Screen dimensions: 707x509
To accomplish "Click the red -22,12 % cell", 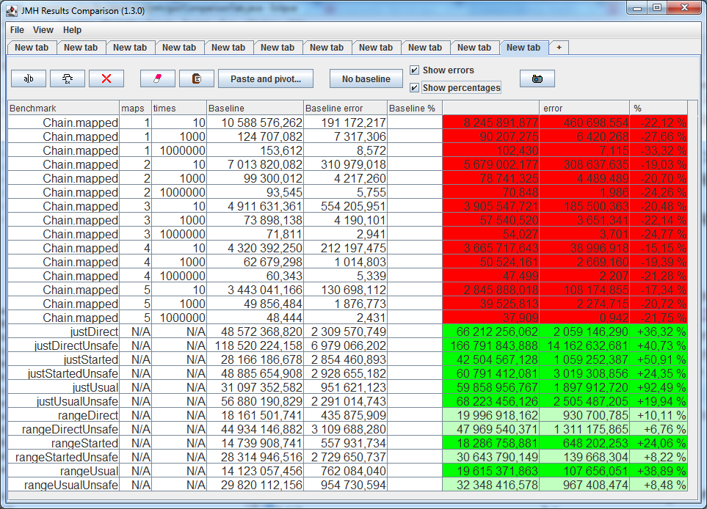I will 659,122.
